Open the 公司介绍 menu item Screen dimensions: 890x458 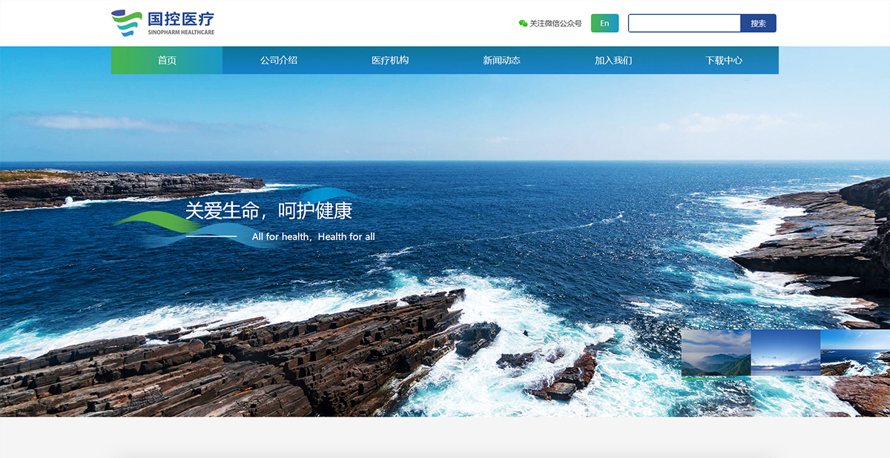[x=278, y=60]
